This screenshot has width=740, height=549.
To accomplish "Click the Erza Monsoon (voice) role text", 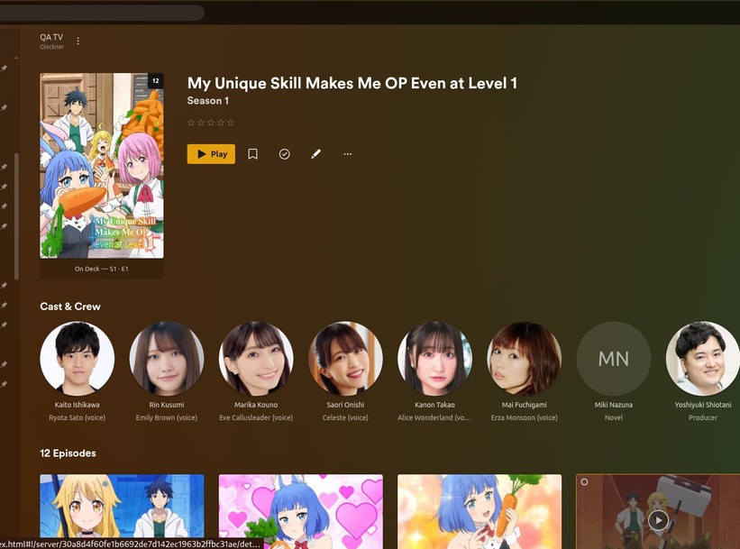I will [525, 417].
